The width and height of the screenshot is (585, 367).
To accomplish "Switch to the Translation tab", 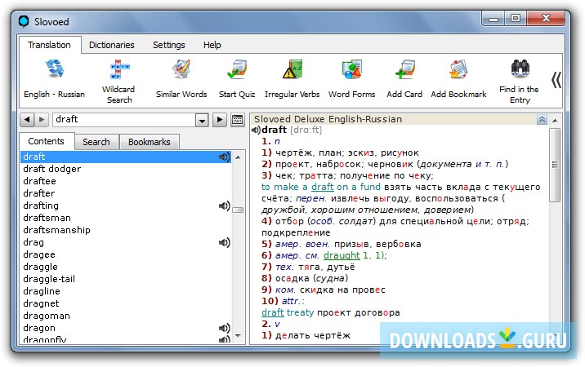I will click(49, 45).
